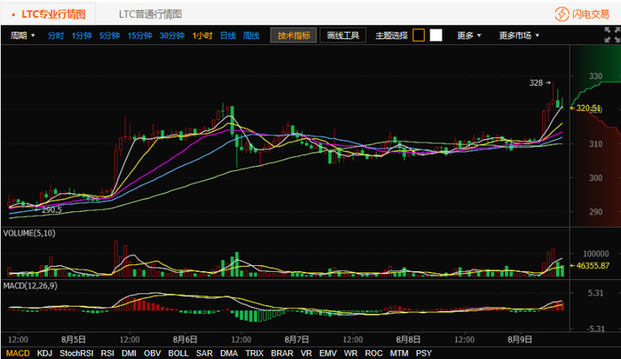Choose the 分时 time-sharing view
Screen dimensions: 621x359
click(x=55, y=35)
